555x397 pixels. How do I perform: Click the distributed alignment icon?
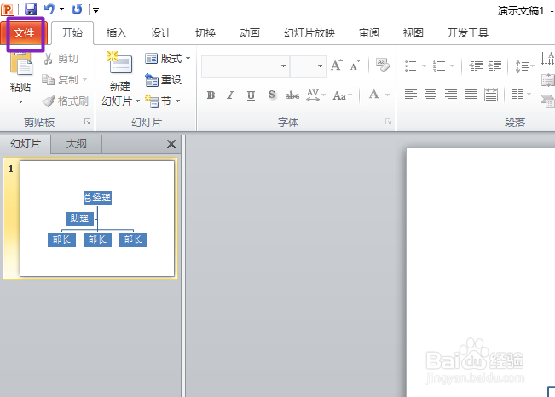[x=491, y=94]
